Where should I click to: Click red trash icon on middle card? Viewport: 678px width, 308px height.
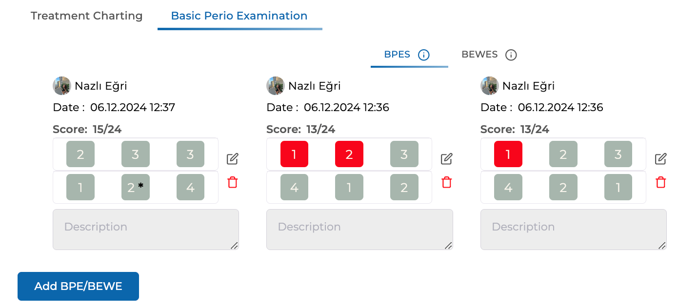pos(447,183)
